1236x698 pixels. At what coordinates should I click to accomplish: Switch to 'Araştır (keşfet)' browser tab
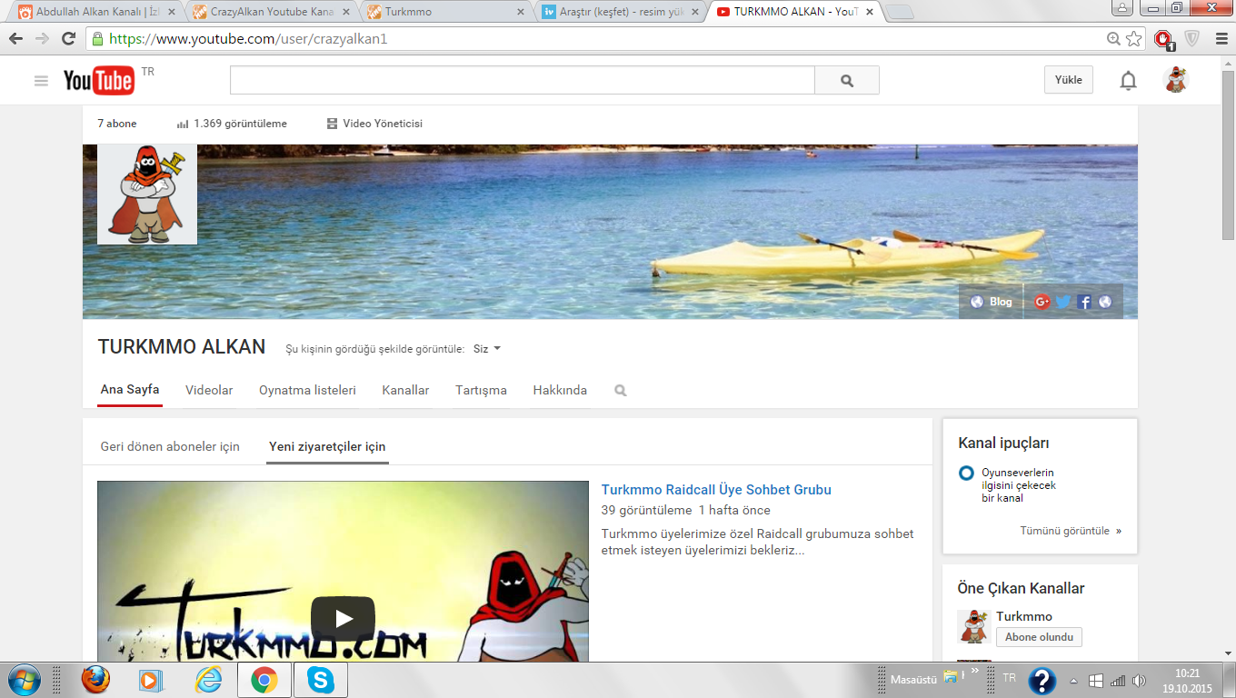pyautogui.click(x=618, y=13)
